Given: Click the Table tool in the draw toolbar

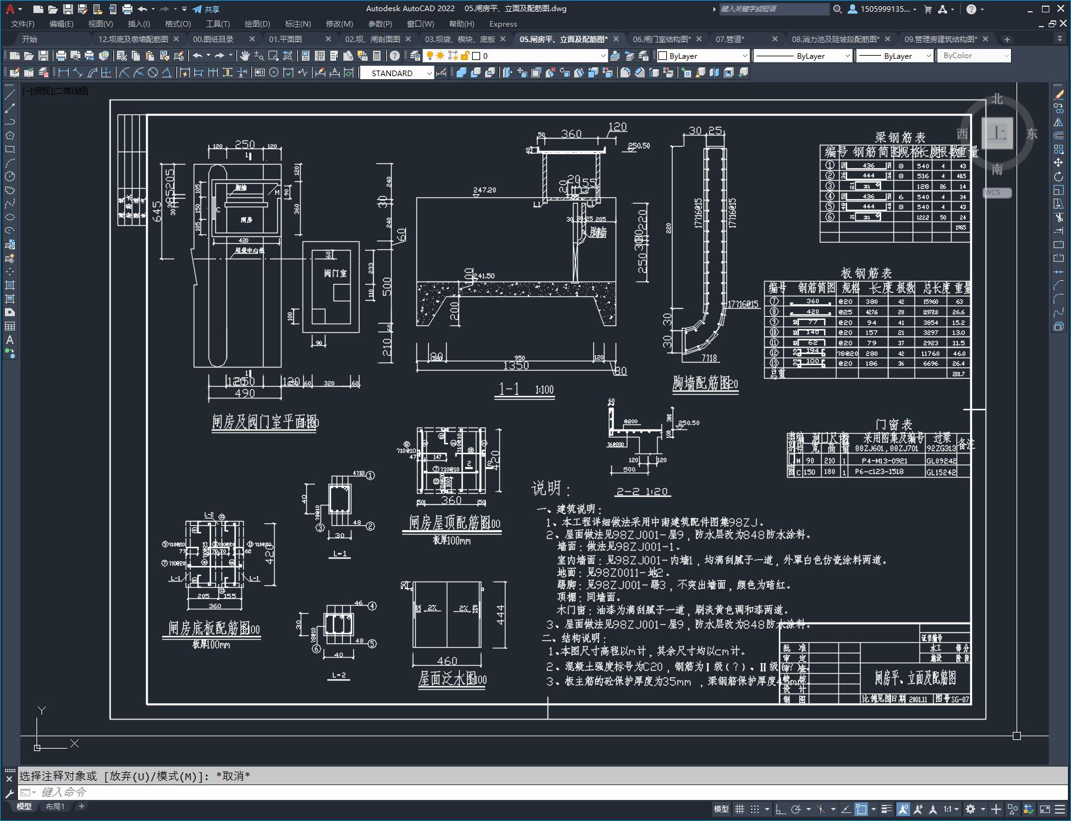Looking at the screenshot, I should [x=10, y=326].
